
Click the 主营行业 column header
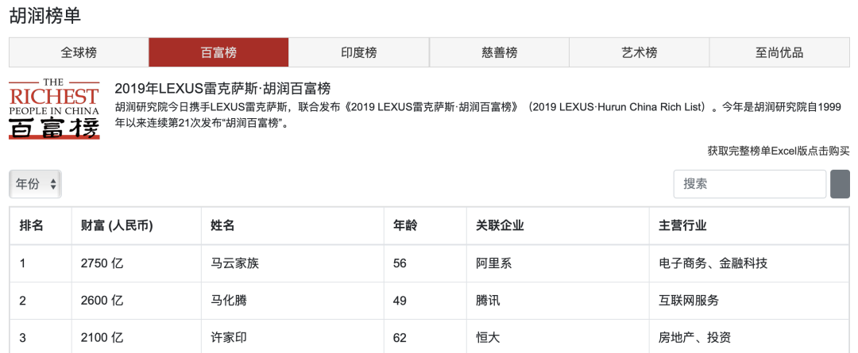tap(682, 226)
